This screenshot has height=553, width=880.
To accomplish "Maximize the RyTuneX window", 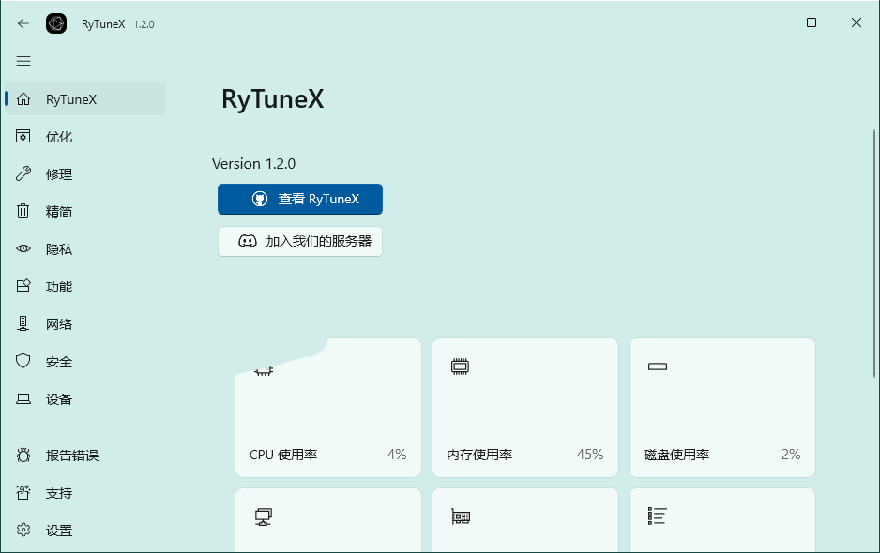I will (x=811, y=23).
